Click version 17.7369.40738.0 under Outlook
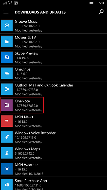 (26, 90)
